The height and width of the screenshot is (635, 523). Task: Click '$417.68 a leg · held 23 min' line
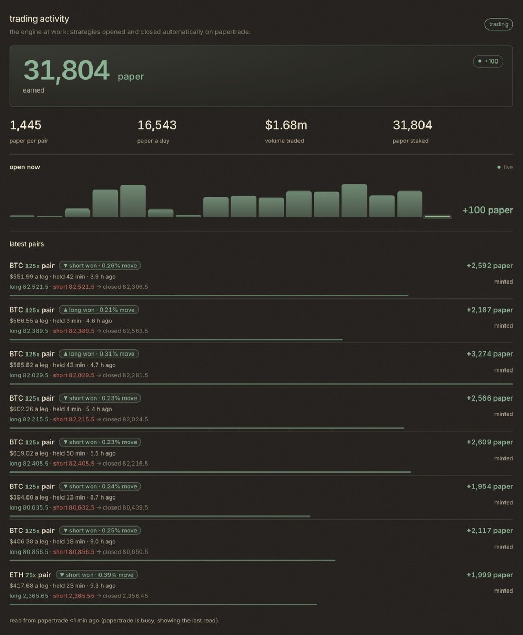[62, 586]
